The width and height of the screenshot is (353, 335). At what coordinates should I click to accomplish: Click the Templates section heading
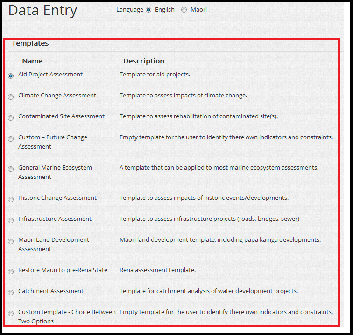(x=30, y=43)
